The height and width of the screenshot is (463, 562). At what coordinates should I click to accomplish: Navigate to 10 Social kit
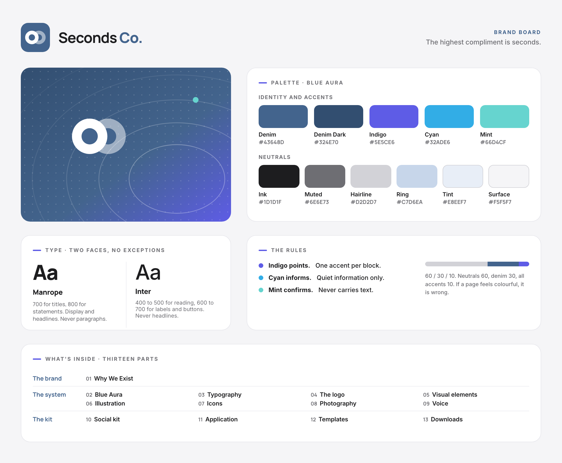(103, 419)
